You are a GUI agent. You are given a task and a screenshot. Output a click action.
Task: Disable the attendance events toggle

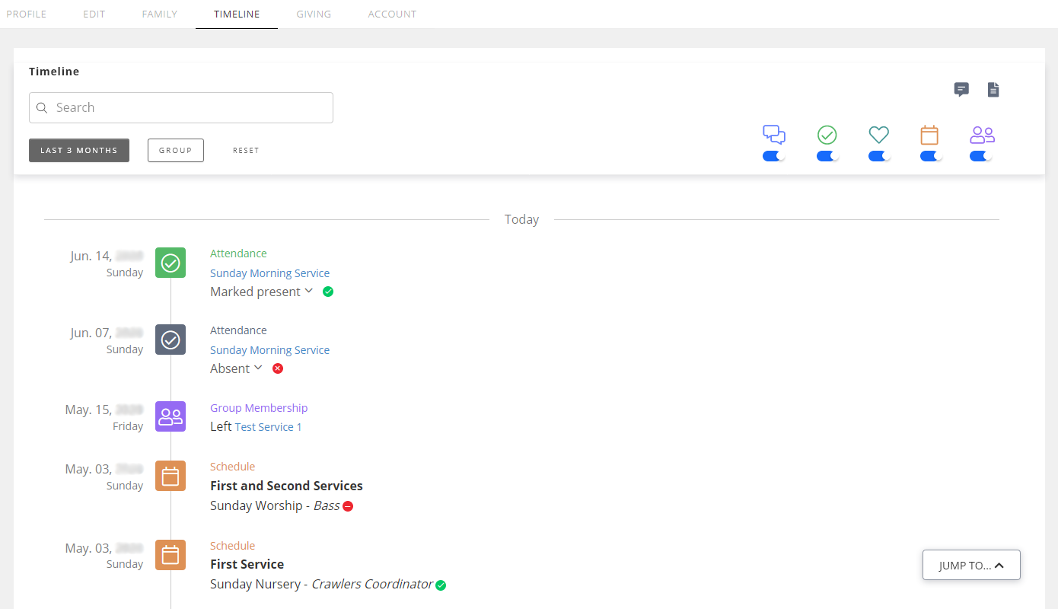[x=827, y=156]
